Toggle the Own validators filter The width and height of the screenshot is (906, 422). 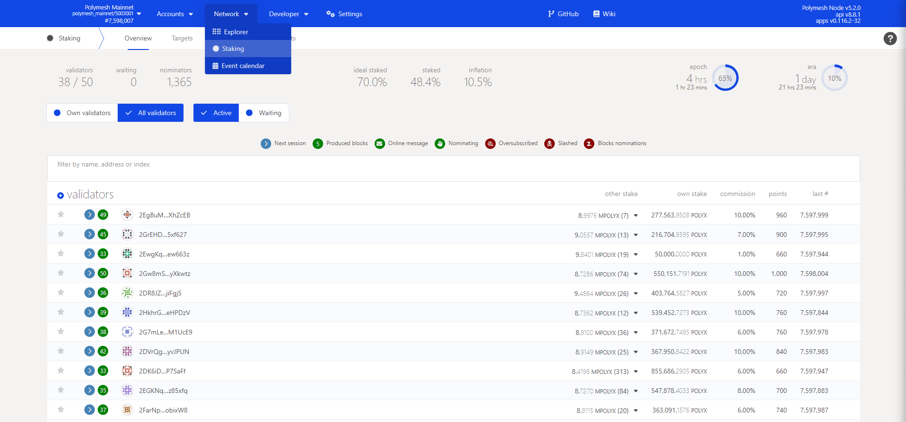click(82, 113)
